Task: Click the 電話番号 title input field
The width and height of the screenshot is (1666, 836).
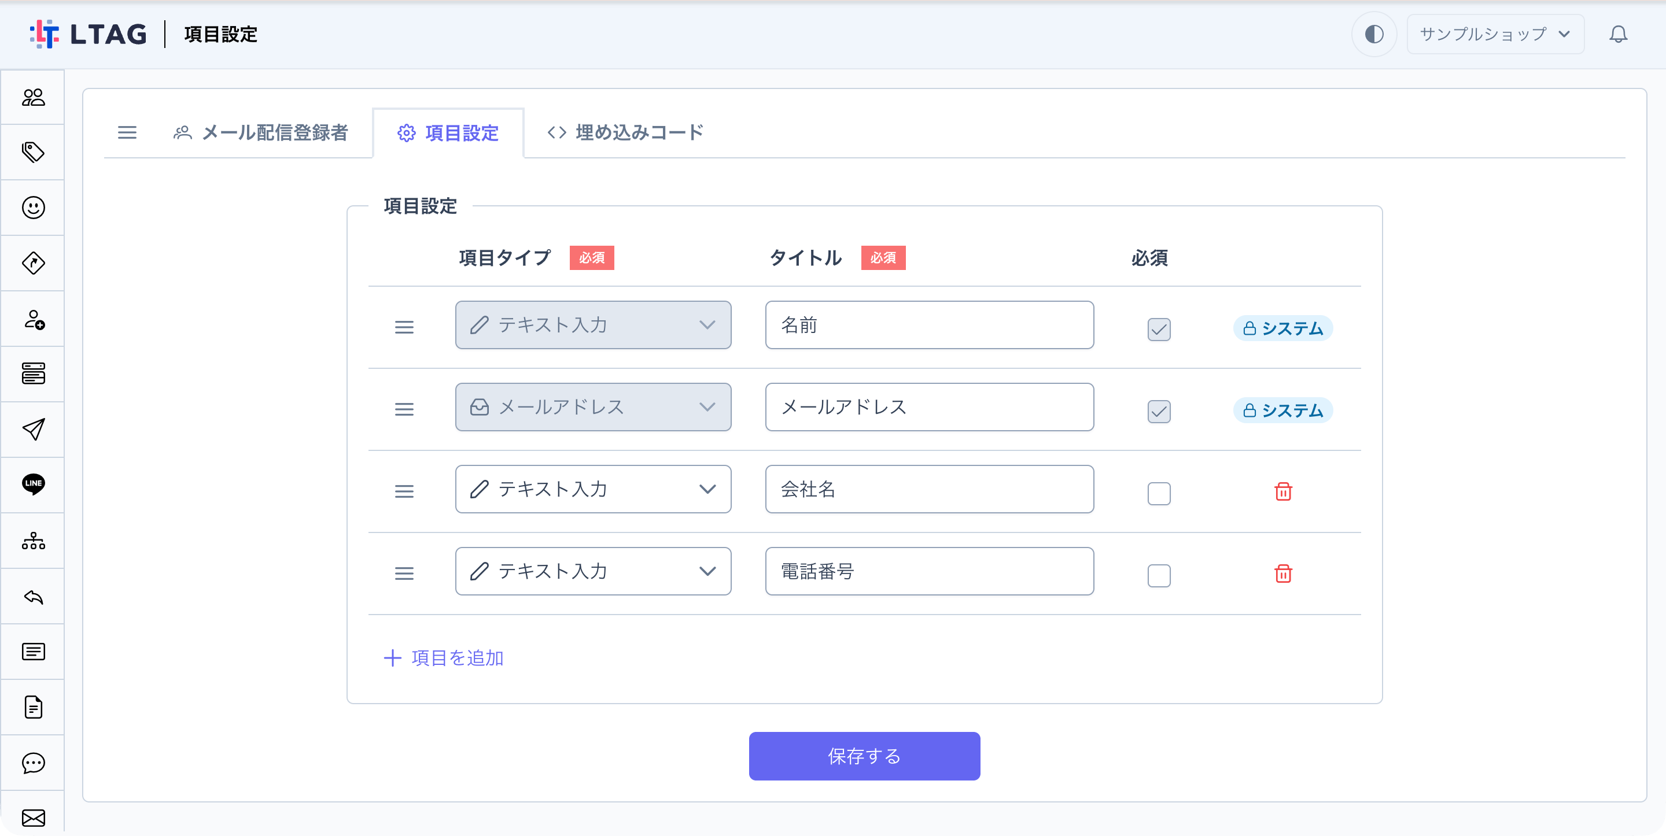Action: [930, 572]
